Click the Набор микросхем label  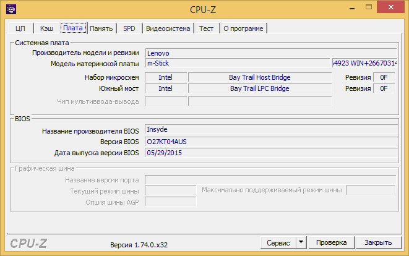click(x=111, y=78)
